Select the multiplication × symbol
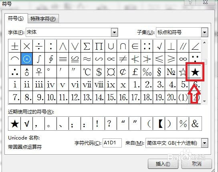218x172 pixels. [x=27, y=46]
